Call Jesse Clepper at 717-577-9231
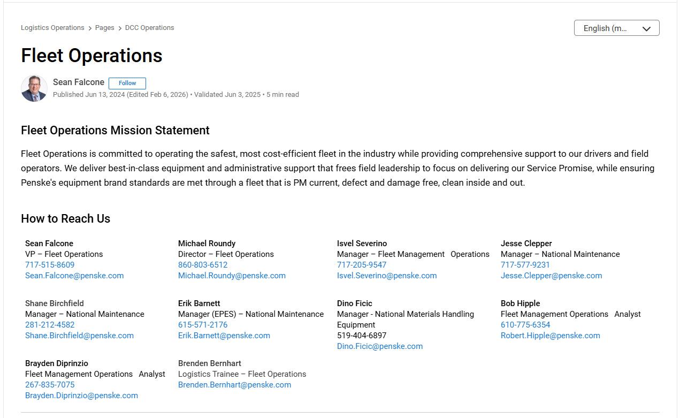This screenshot has height=418, width=680. pos(525,265)
